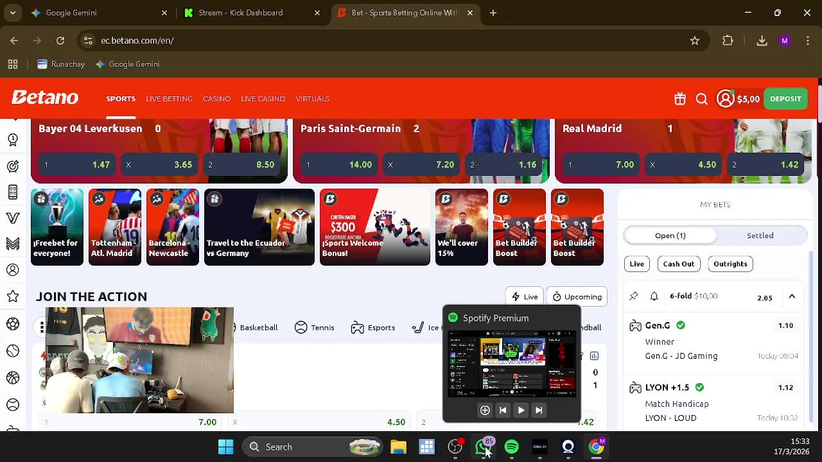822x462 pixels.
Task: Select the Open (1) bets tab
Action: tap(670, 235)
